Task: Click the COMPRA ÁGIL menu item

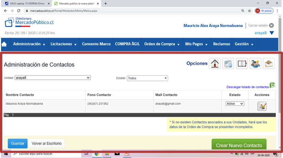Action: 127,44
